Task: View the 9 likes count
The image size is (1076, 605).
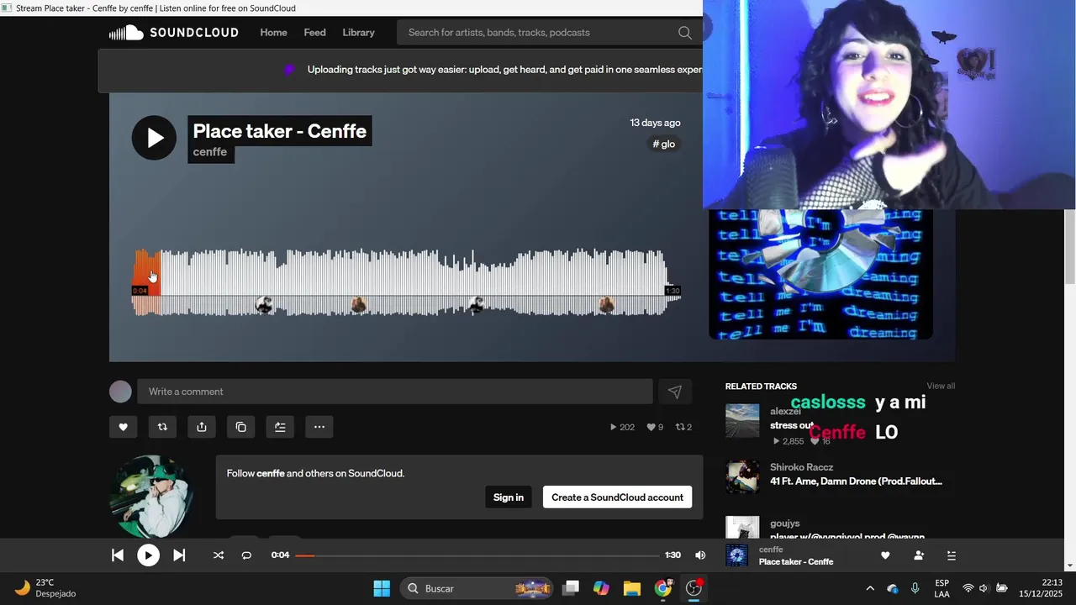Action: click(655, 427)
